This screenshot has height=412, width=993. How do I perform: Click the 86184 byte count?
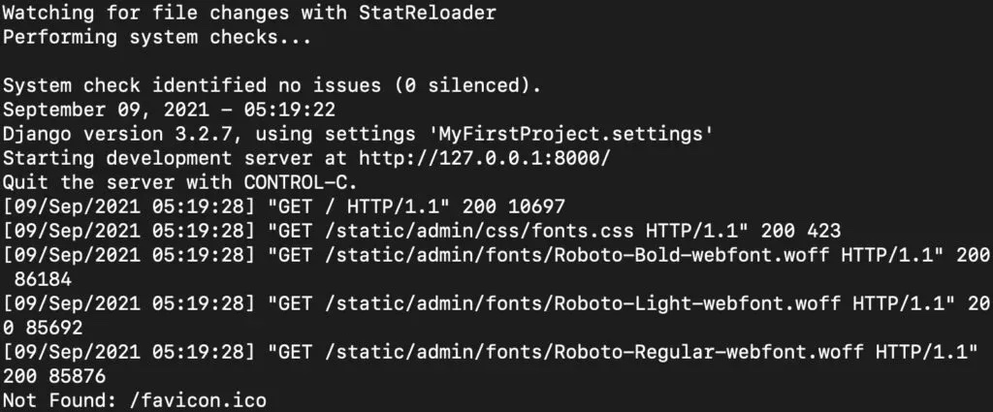click(43, 279)
